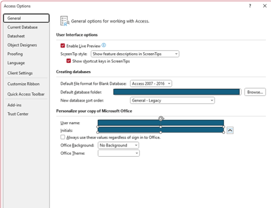Viewport: 271px width, 208px height.
Task: Click the General options header icon
Action: click(x=65, y=21)
